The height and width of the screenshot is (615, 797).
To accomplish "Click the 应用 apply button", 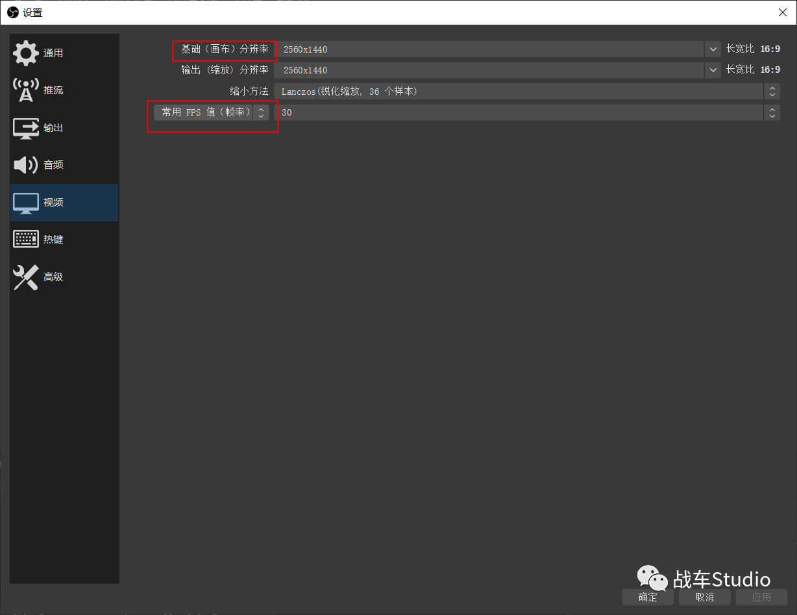I will (761, 597).
